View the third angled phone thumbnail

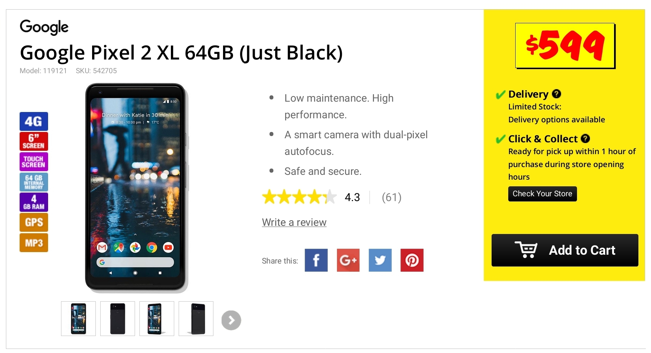(157, 319)
